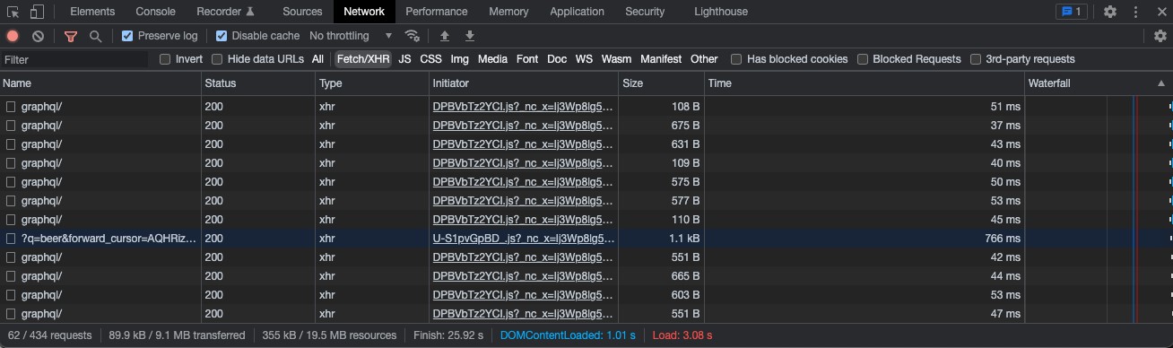This screenshot has width=1173, height=348.
Task: Filter requests by Doc type
Action: tap(557, 59)
